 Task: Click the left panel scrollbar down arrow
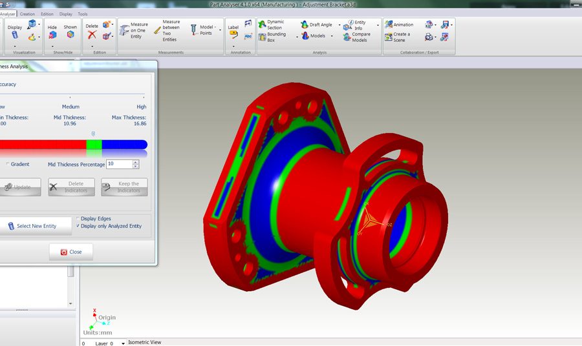click(x=70, y=304)
